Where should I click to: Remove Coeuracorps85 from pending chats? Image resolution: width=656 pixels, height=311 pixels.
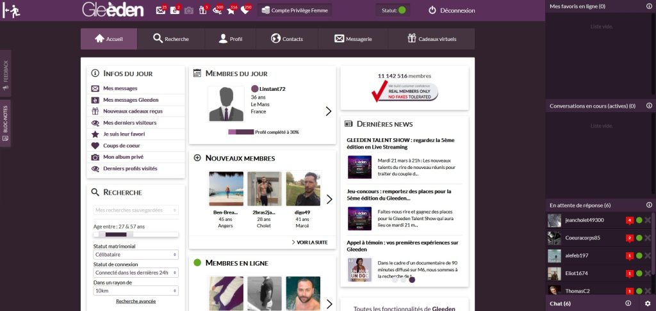[648, 238]
